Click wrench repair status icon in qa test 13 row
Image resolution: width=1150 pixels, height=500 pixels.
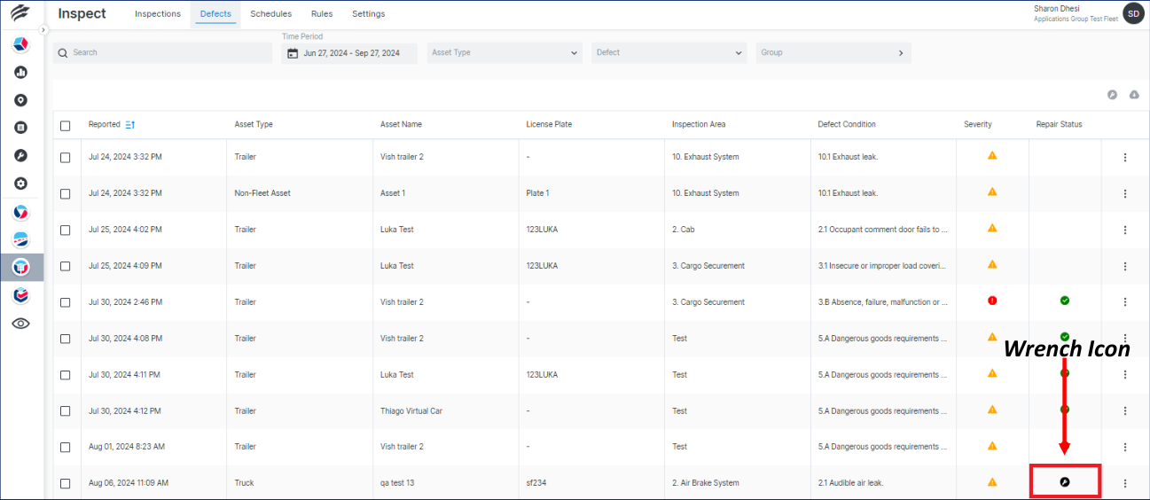pos(1065,482)
